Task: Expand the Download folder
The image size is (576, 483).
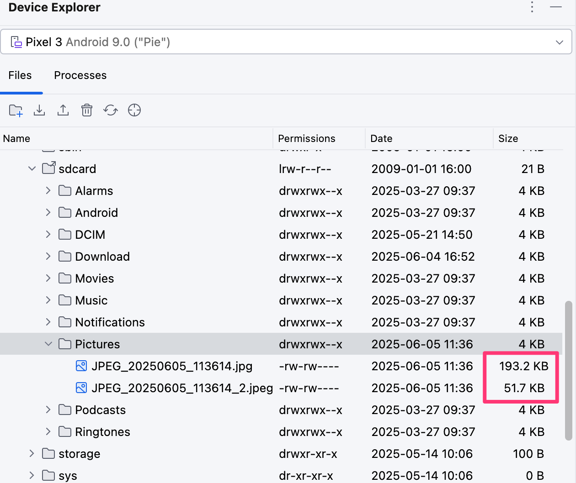Action: click(48, 257)
